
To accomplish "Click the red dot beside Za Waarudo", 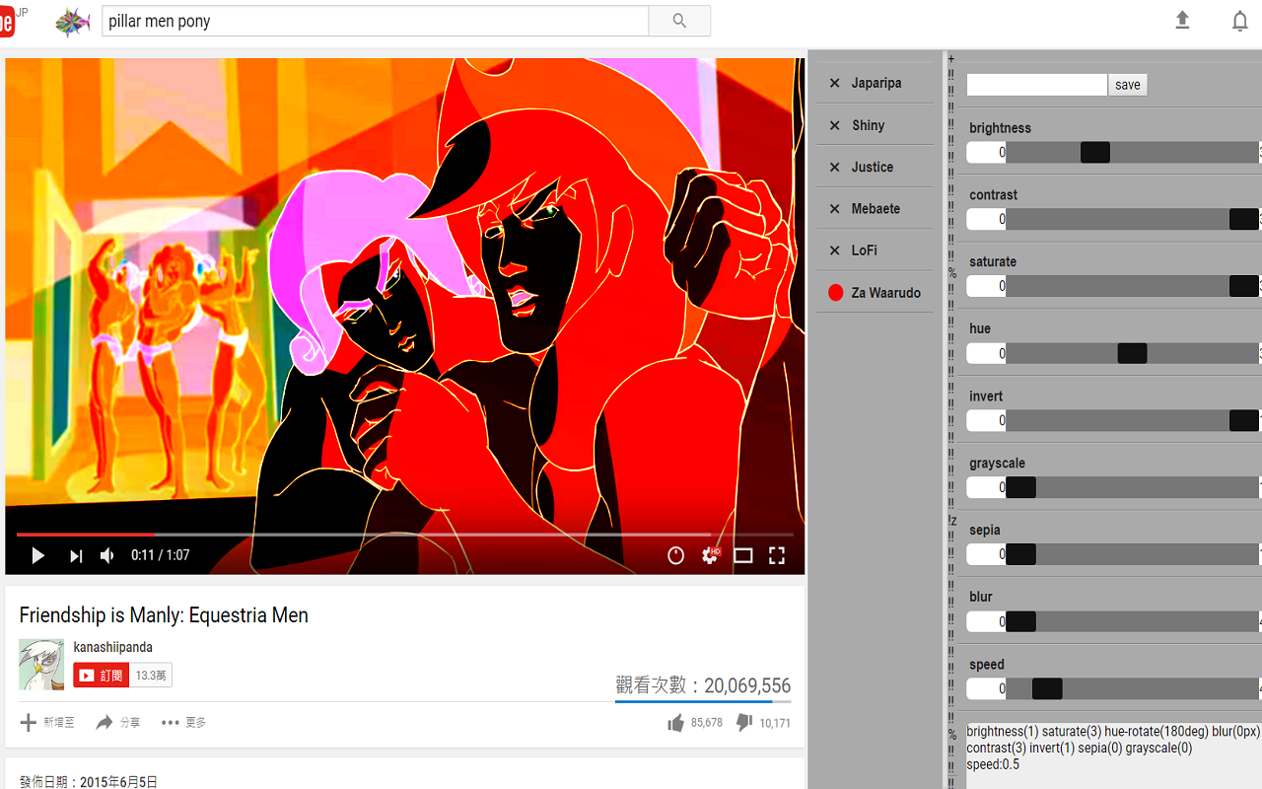I will coord(836,293).
